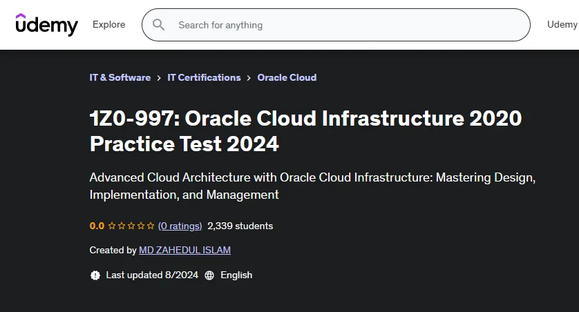Go to IT Certifications breadcrumb
The image size is (579, 312).
[204, 77]
